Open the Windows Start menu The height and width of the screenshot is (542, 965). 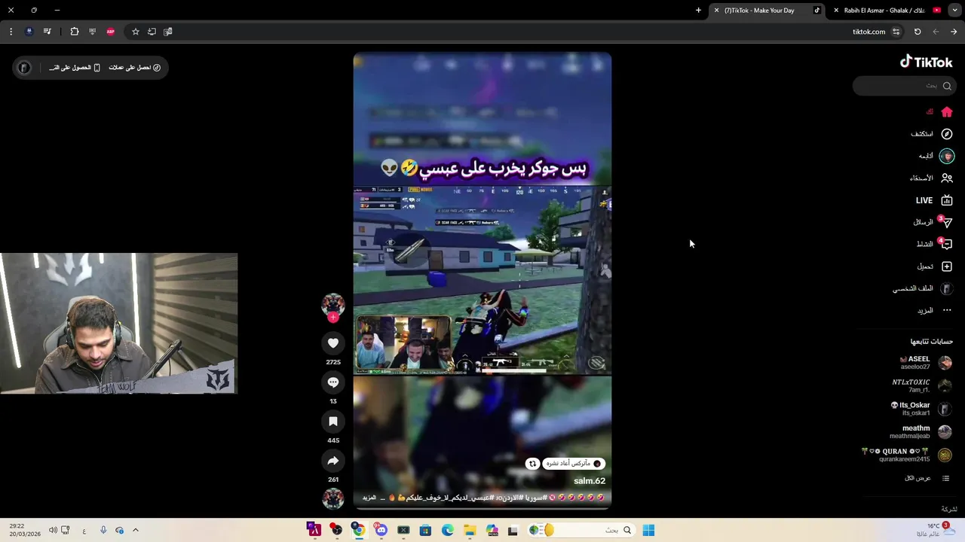point(648,530)
